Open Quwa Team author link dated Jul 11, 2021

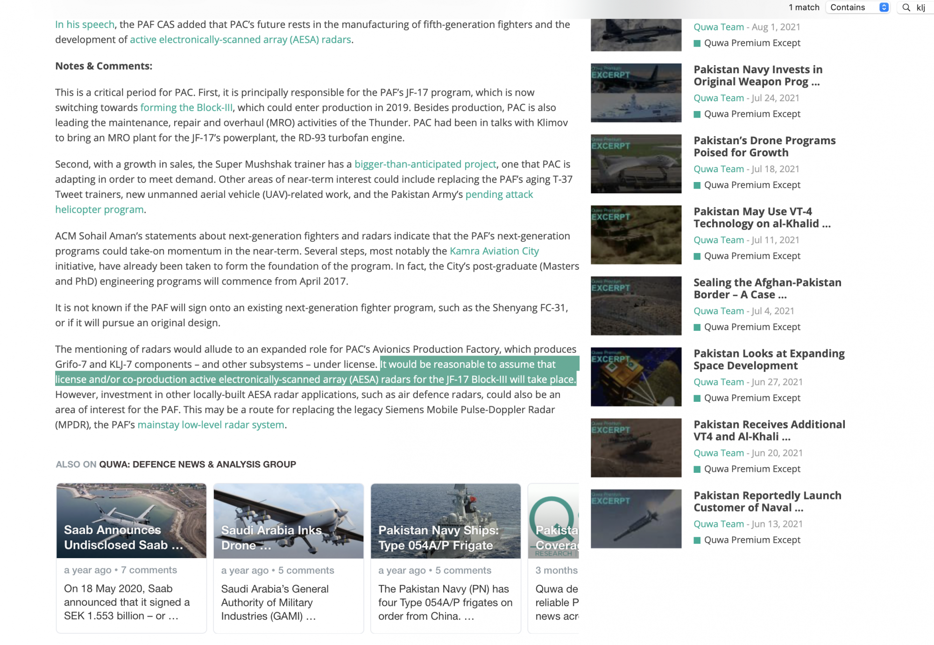click(719, 240)
